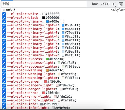Open the #faecd8 warning-light swatch

[x=59, y=74]
